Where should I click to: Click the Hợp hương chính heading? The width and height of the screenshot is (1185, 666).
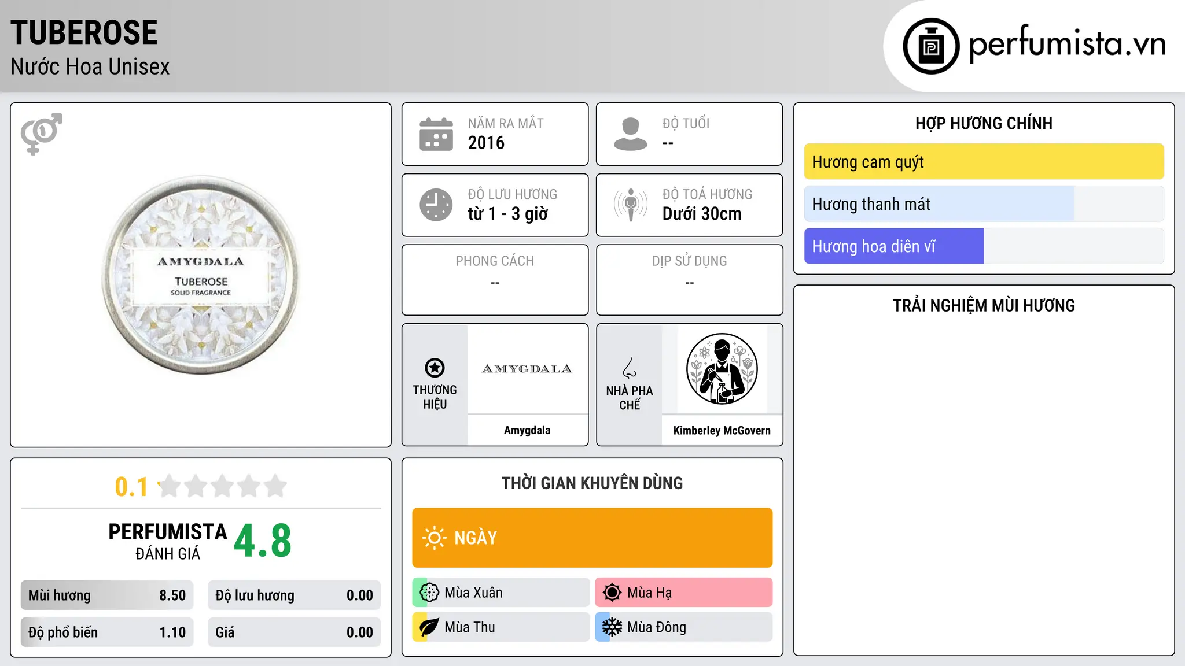click(984, 123)
